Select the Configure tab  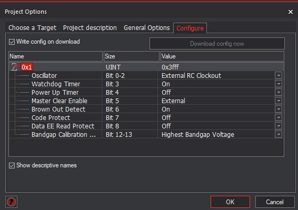coord(190,28)
